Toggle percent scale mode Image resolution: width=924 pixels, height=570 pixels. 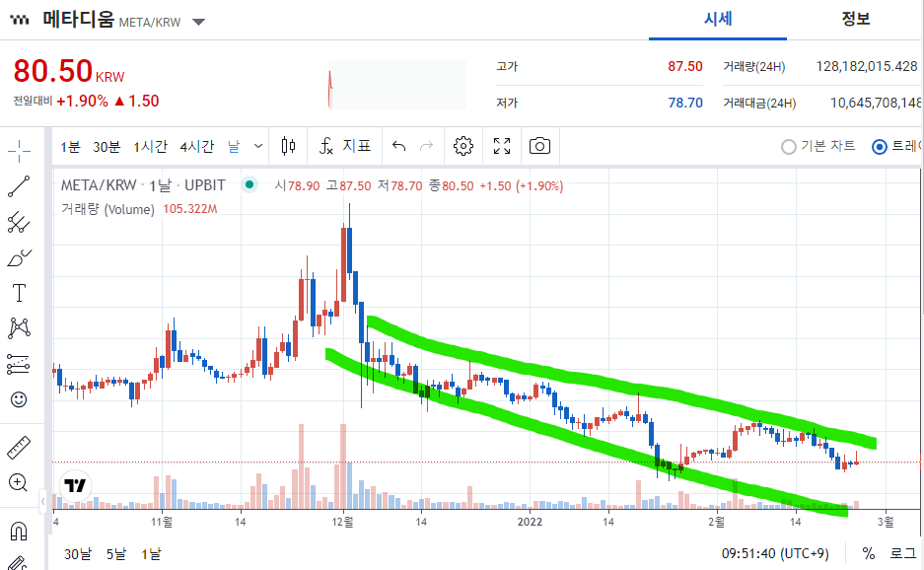[869, 553]
